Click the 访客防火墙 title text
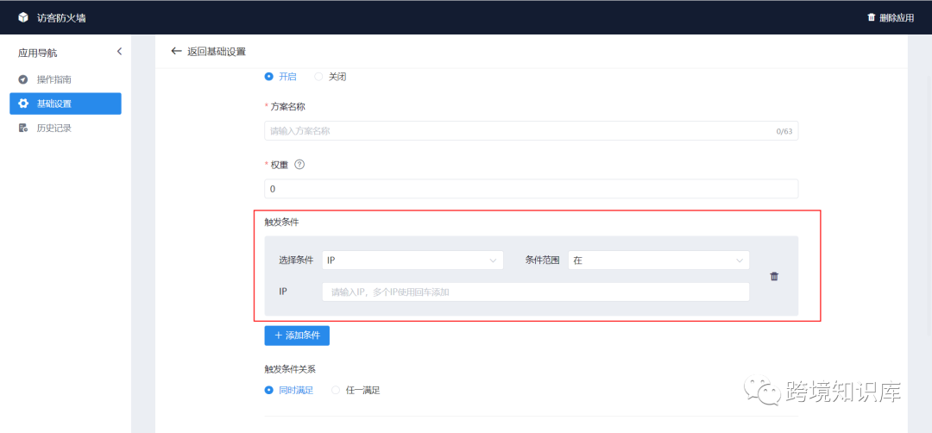 61,18
